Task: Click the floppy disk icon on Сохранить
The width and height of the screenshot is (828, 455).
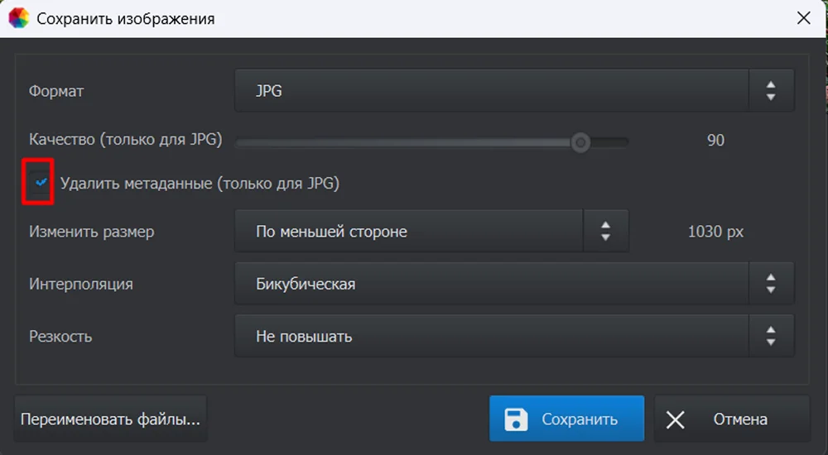Action: click(x=516, y=419)
